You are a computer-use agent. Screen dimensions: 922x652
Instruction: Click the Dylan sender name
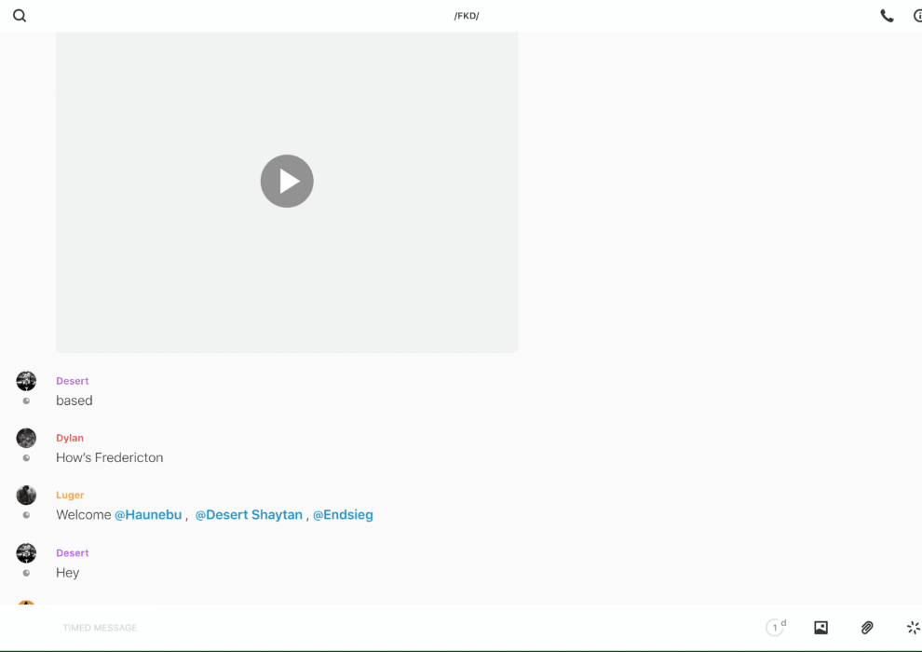pyautogui.click(x=70, y=438)
